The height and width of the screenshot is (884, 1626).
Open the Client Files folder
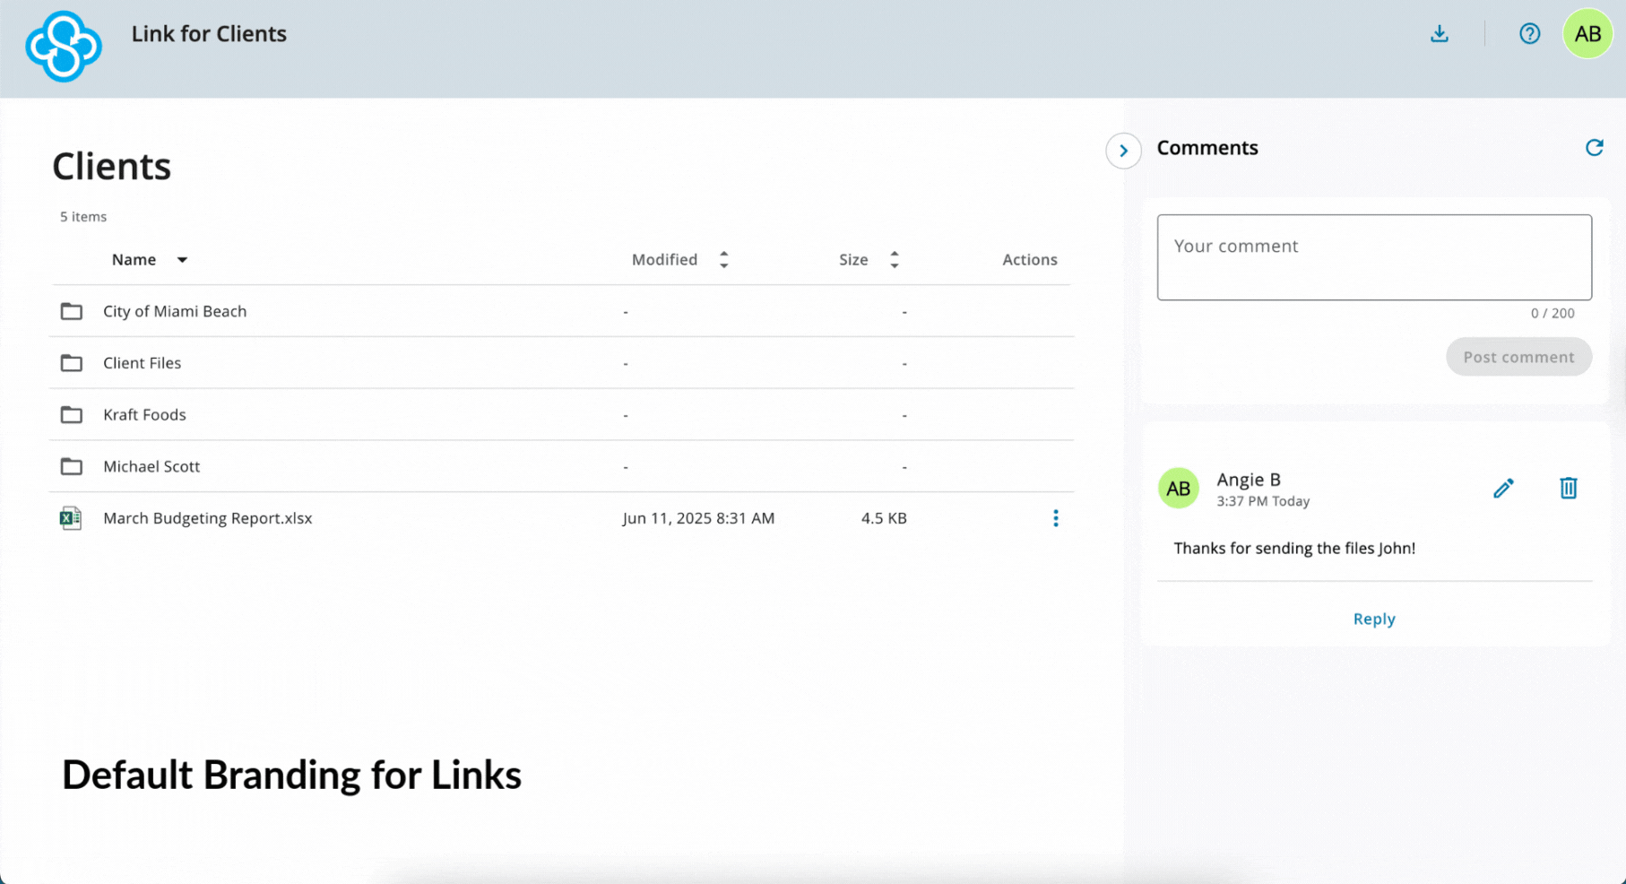(x=142, y=363)
